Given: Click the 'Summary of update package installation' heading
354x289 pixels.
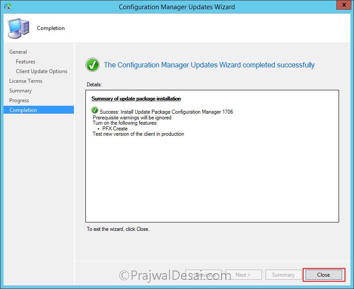Looking at the screenshot, I should coord(136,99).
